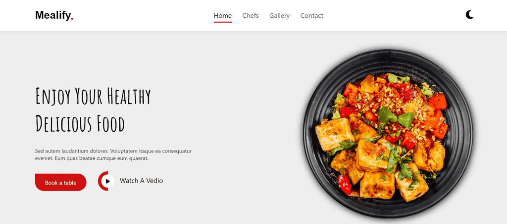507x224 pixels.
Task: Click the black plate food image
Action: tap(388, 133)
